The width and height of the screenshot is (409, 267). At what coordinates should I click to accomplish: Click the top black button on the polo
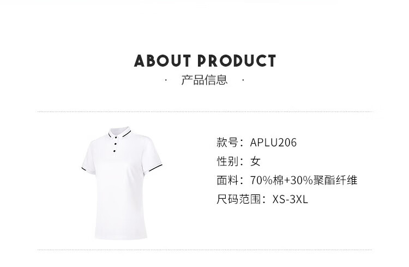[115, 138]
